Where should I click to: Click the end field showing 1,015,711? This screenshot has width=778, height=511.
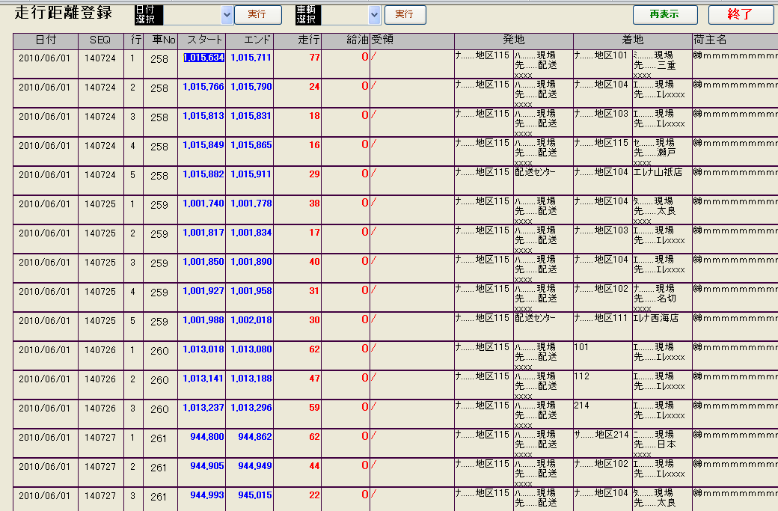tap(251, 58)
